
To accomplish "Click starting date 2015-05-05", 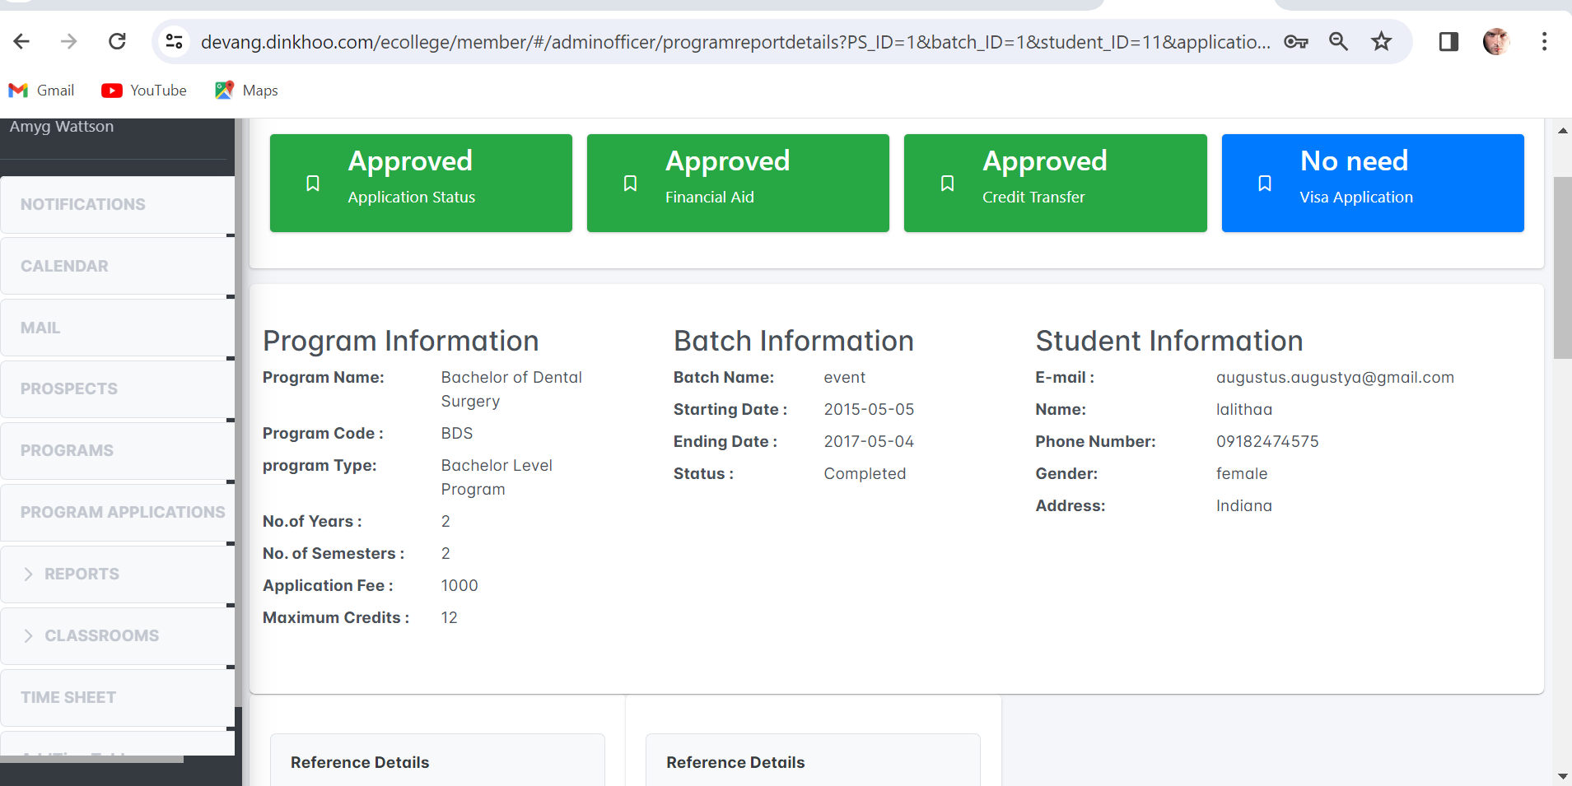I will click(869, 409).
